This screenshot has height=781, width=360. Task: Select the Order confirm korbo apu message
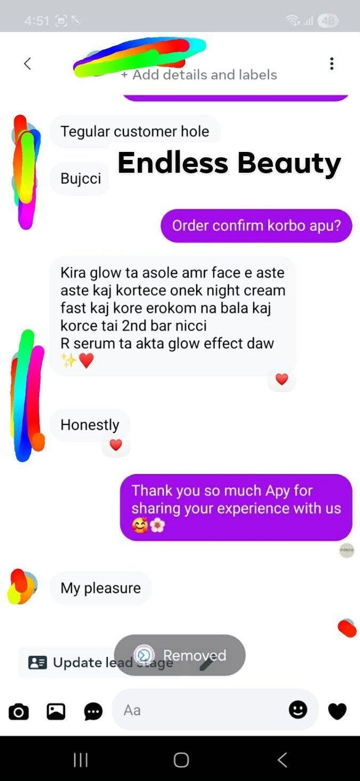coord(257,226)
